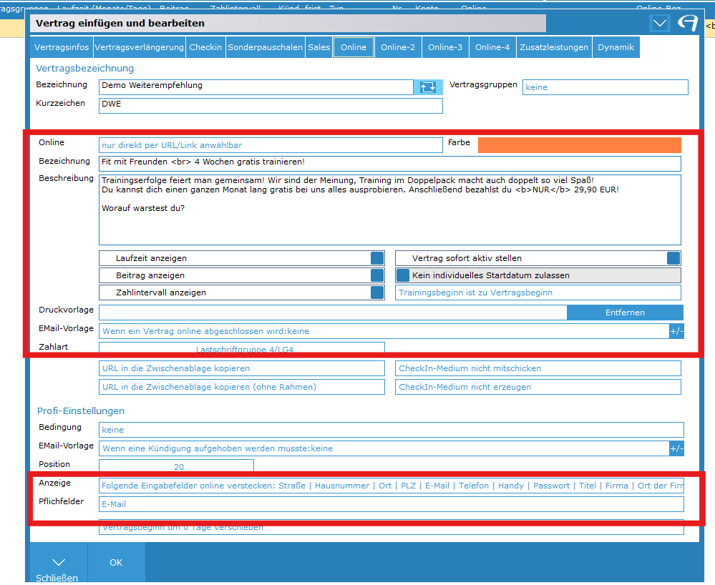
Task: Click the Kurzzeichen input field
Action: 271,106
